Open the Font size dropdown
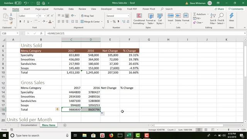This screenshot has height=139, width=247. click(x=45, y=16)
